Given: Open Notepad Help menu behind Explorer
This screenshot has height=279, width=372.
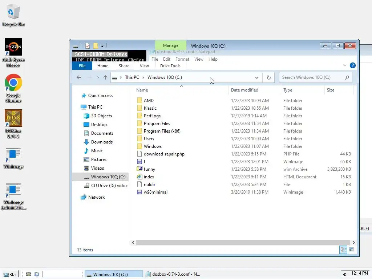Looking at the screenshot, I should coord(213,59).
